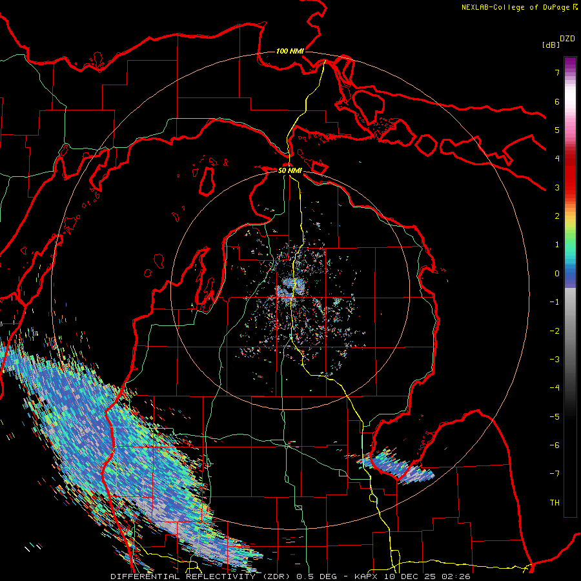The image size is (581, 581).
Task: Click the KAPX station identifier in caption
Action: click(x=366, y=576)
